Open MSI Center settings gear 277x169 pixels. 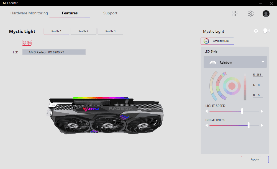250,14
